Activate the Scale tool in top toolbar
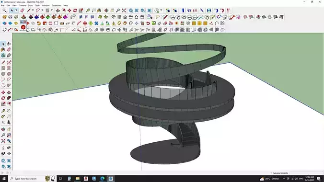The width and height of the screenshot is (324, 182). coord(81,11)
